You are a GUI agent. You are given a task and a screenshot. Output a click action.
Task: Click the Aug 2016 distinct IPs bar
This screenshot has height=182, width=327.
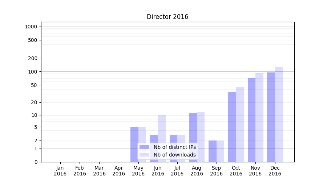pyautogui.click(x=193, y=127)
